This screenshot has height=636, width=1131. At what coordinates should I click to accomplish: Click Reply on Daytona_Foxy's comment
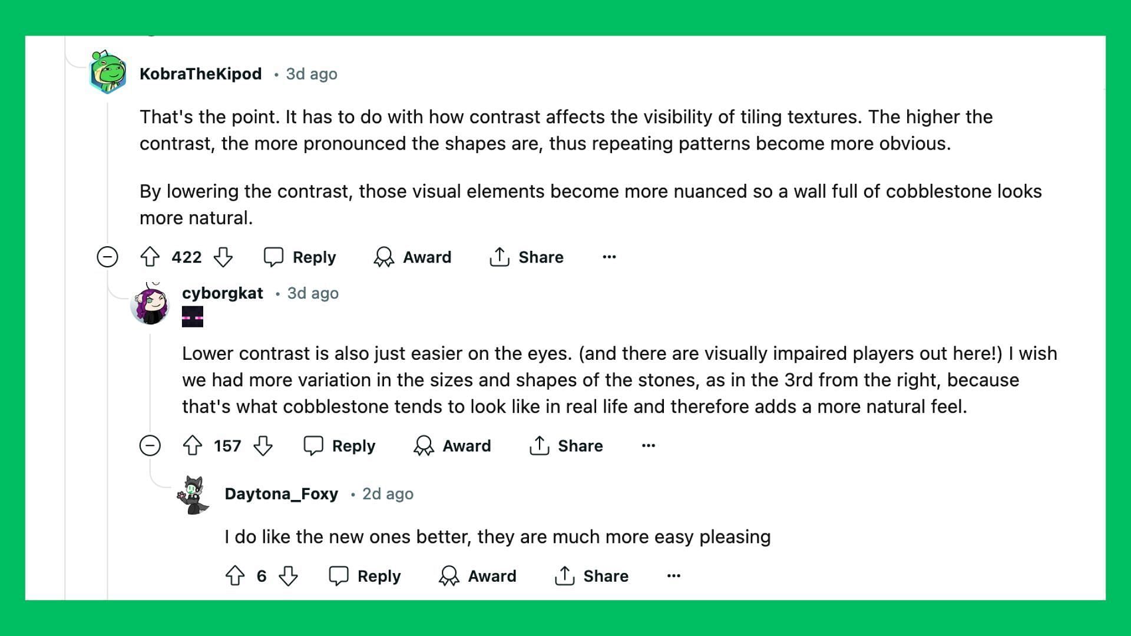click(x=366, y=576)
